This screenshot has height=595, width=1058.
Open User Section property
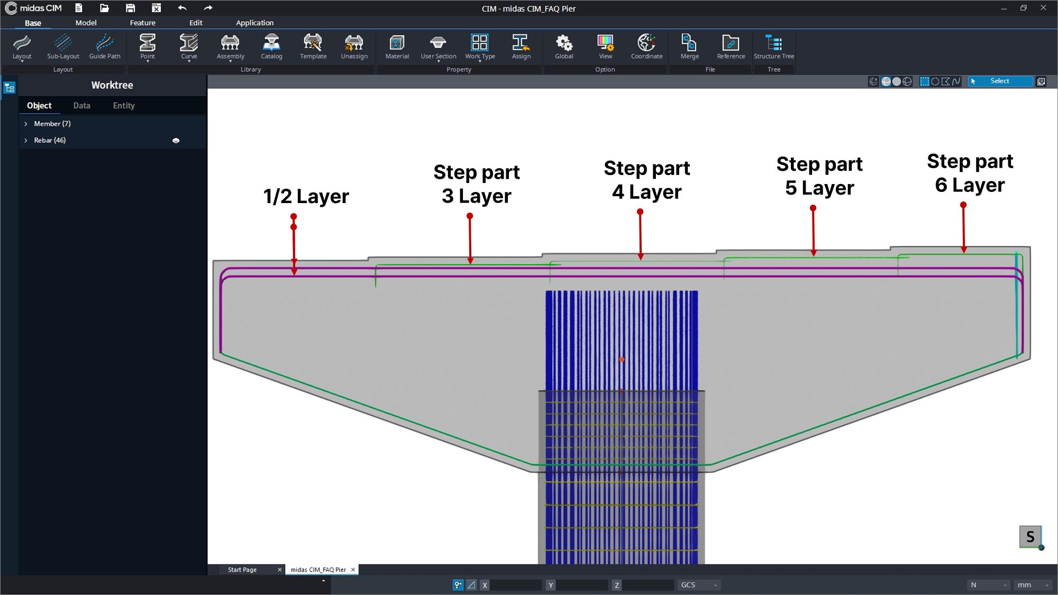click(438, 47)
